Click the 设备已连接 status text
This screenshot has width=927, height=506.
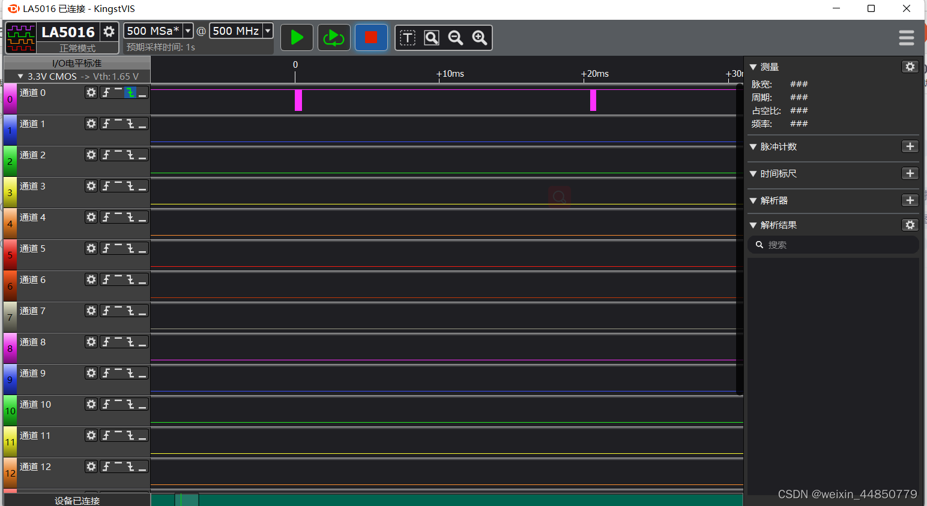77,501
